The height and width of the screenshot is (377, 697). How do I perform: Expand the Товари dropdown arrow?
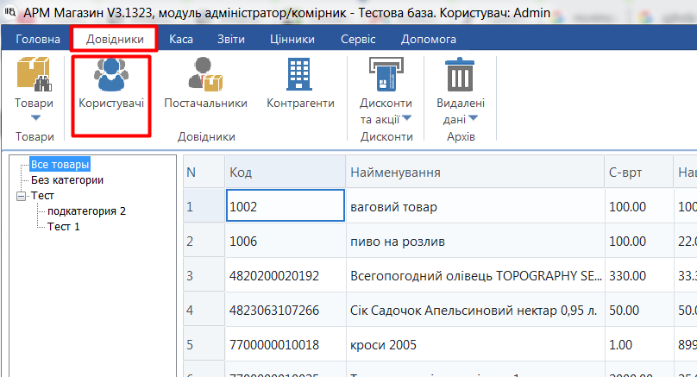click(x=35, y=118)
